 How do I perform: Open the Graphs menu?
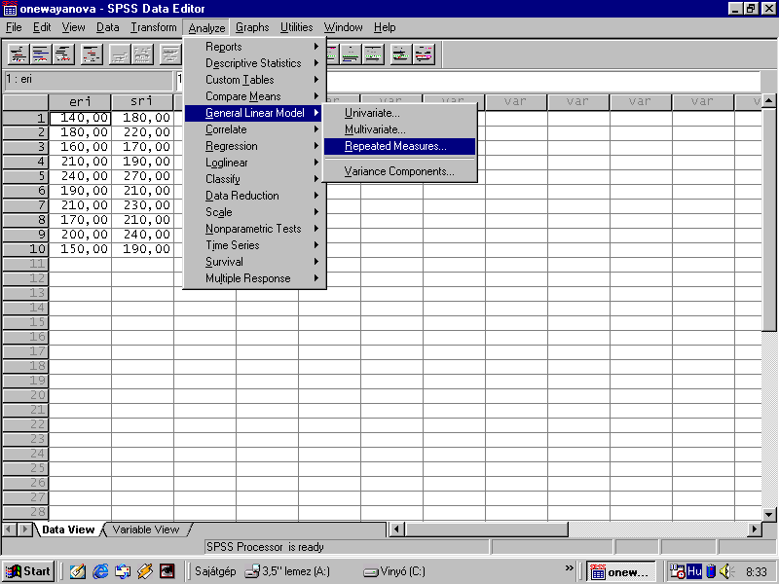point(252,27)
